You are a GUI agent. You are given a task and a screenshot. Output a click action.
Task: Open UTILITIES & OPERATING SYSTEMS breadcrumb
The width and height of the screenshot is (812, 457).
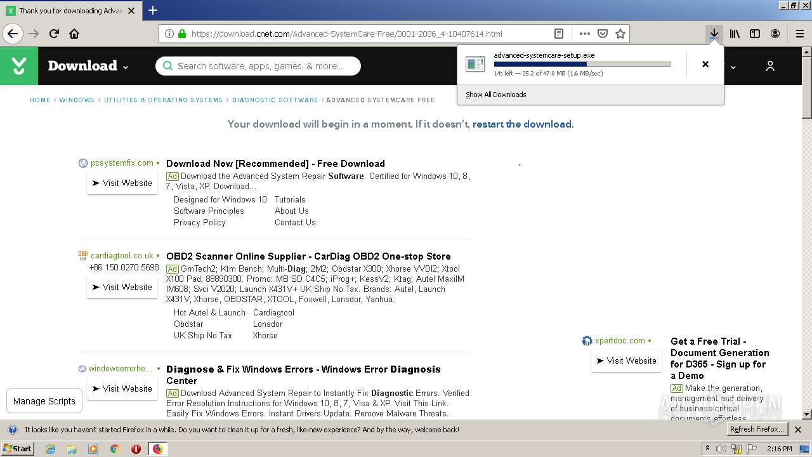click(x=163, y=100)
